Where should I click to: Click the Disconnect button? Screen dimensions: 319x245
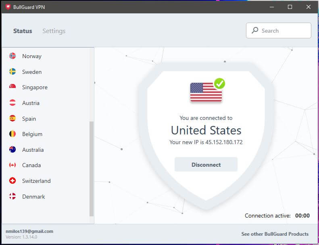[x=206, y=164]
